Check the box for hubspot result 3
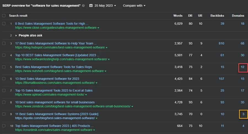 pyautogui.click(x=4, y=43)
